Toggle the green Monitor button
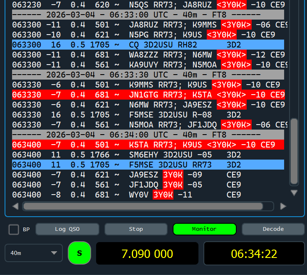The height and width of the screenshot is (275, 307). (205, 229)
